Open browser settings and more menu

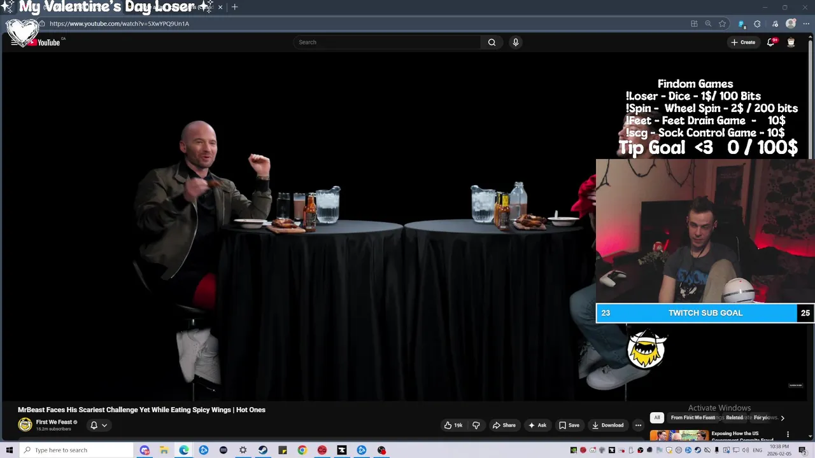(806, 24)
